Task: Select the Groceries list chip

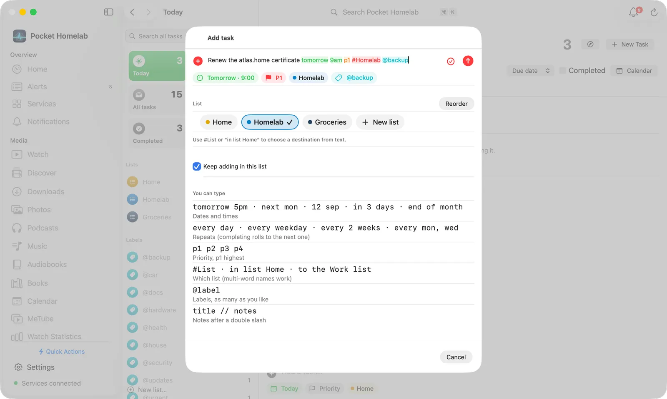Action: point(327,122)
